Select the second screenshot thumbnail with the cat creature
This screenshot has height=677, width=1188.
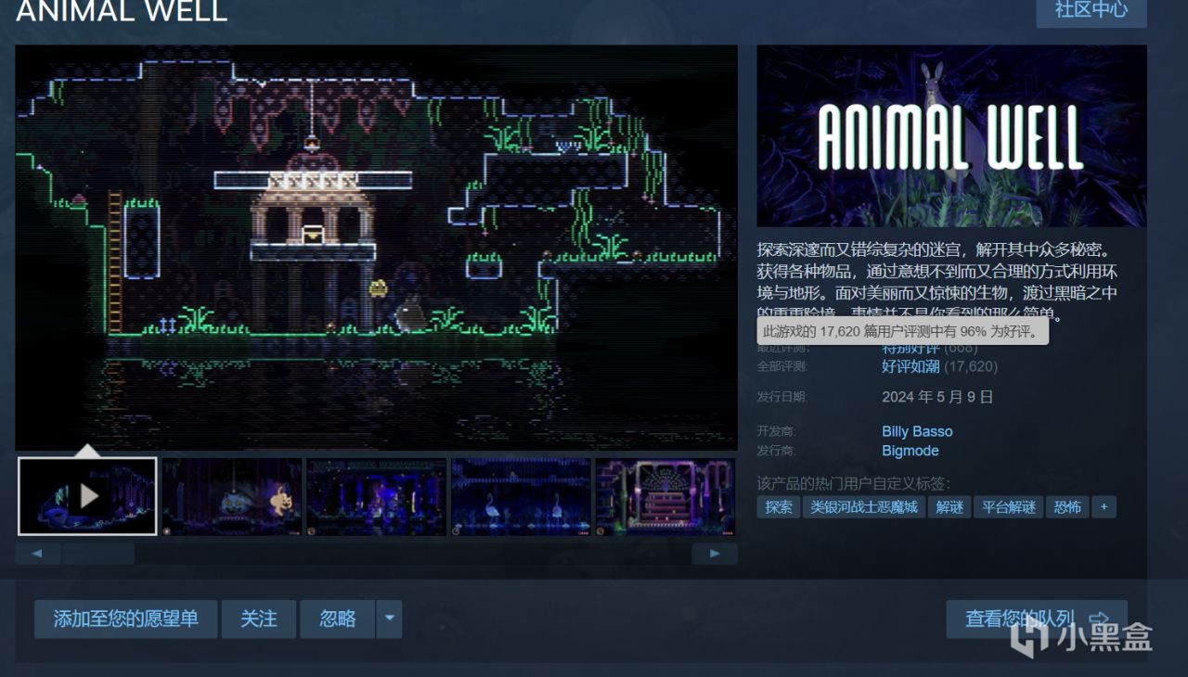pos(232,496)
